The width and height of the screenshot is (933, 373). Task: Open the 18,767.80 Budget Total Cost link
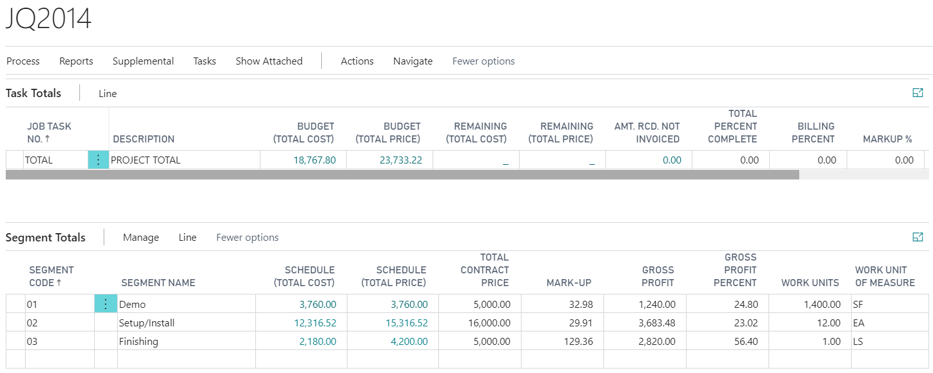click(315, 160)
